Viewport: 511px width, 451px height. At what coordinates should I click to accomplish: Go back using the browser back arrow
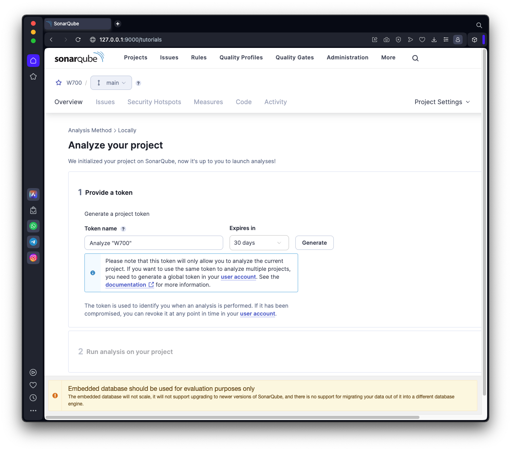(51, 40)
